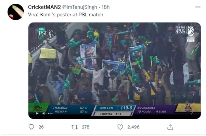The height and width of the screenshot is (136, 206).
Task: Click the reply speech bubble icon
Action: [x=31, y=127]
